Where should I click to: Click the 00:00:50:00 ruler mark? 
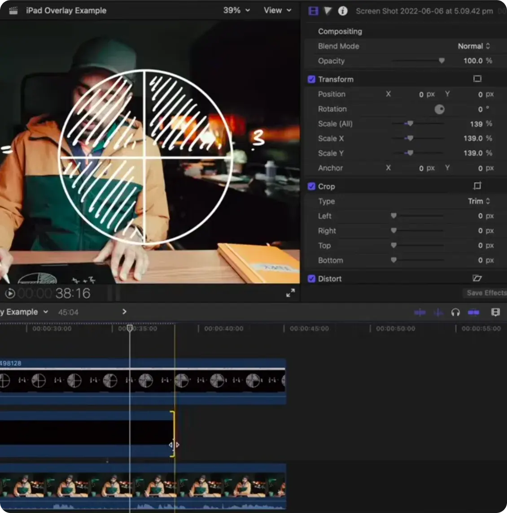click(x=395, y=329)
